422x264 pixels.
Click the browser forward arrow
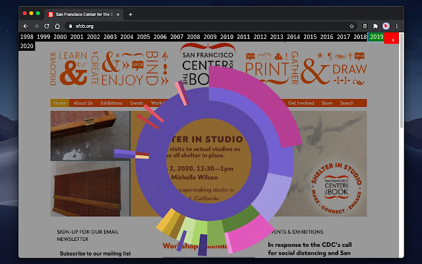pyautogui.click(x=36, y=26)
